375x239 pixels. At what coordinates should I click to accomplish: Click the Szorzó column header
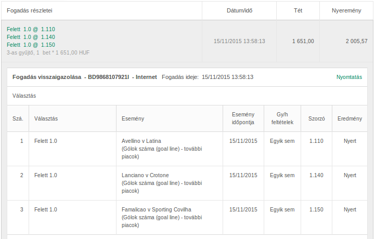(316, 118)
